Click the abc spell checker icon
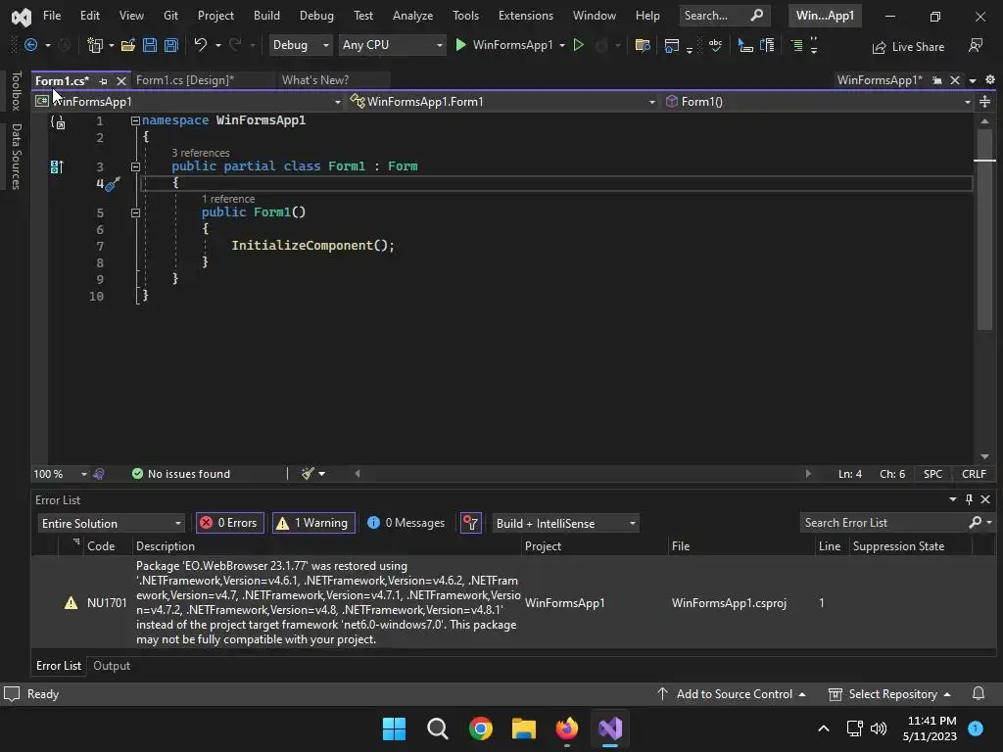Image resolution: width=1003 pixels, height=752 pixels. pos(715,45)
